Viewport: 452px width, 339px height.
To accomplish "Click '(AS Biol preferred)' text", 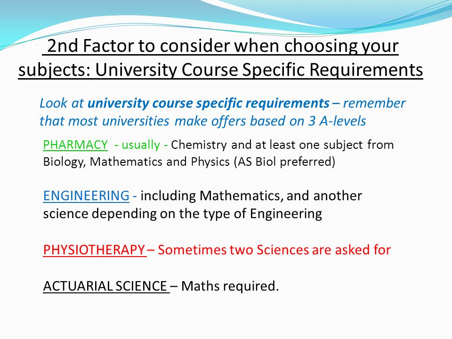I will [x=284, y=161].
